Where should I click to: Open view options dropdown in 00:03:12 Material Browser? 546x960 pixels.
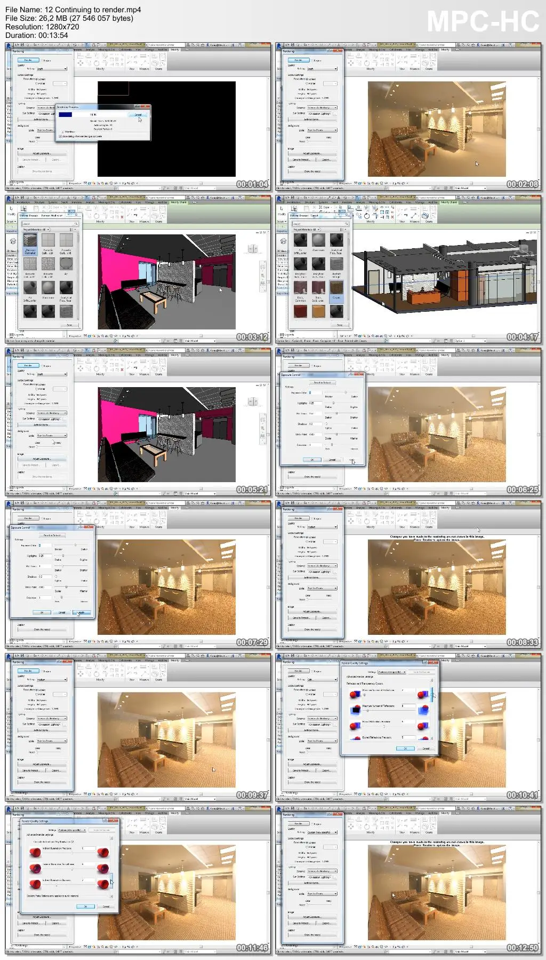[73, 230]
